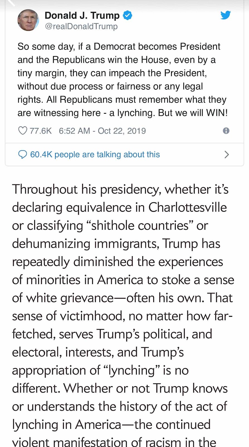This screenshot has width=249, height=447.
Task: Open the Donald J. Trump display name
Action: [82, 15]
